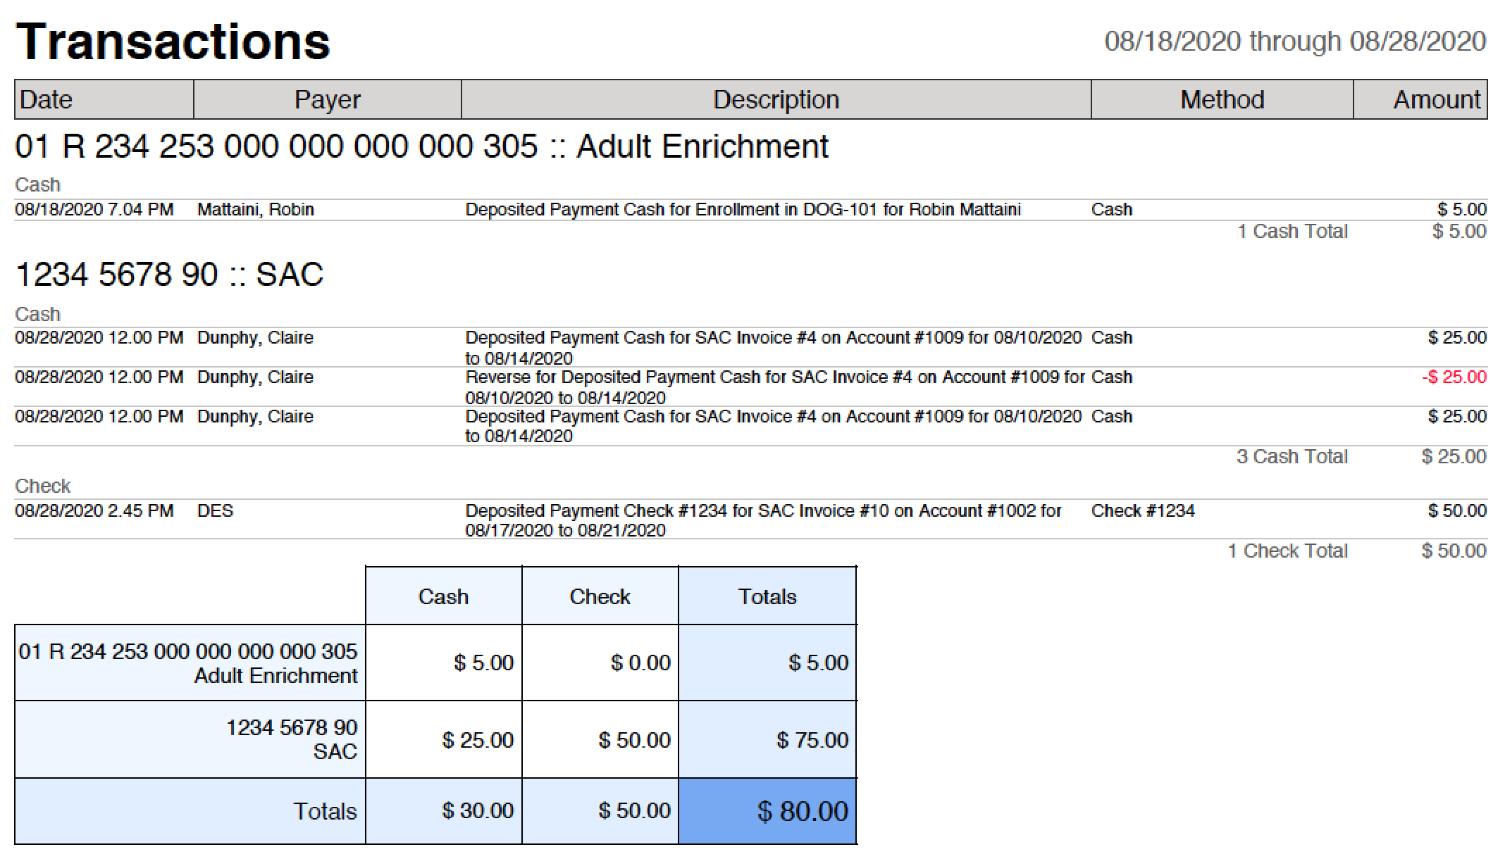Click the Payer column header

[328, 99]
